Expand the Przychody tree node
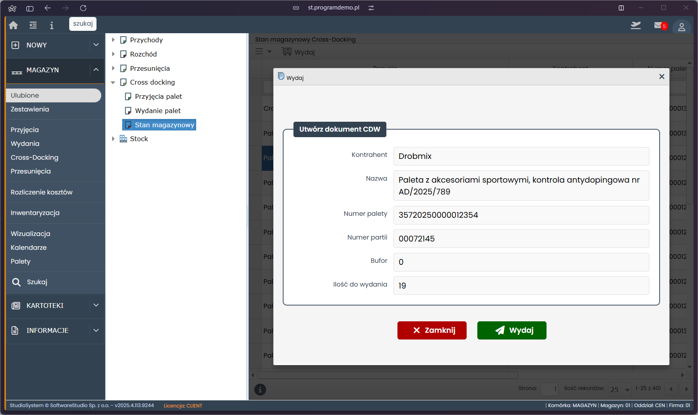This screenshot has width=698, height=415. [x=113, y=40]
